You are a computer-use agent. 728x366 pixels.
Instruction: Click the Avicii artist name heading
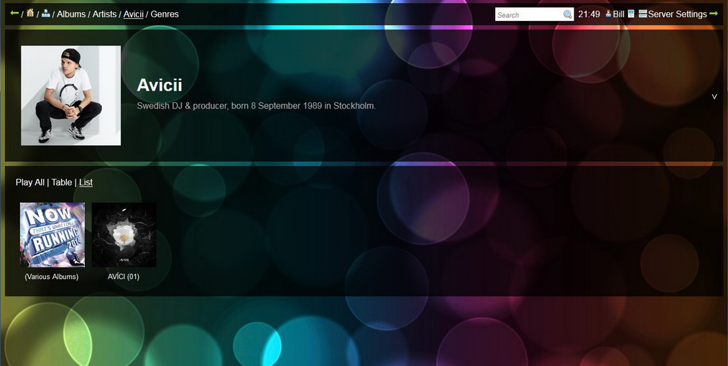point(160,85)
